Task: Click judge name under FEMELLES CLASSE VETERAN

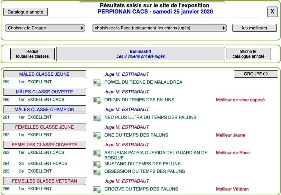Action: point(127,181)
